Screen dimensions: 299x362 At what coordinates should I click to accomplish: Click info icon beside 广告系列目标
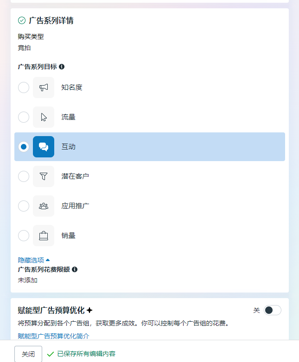click(x=62, y=67)
